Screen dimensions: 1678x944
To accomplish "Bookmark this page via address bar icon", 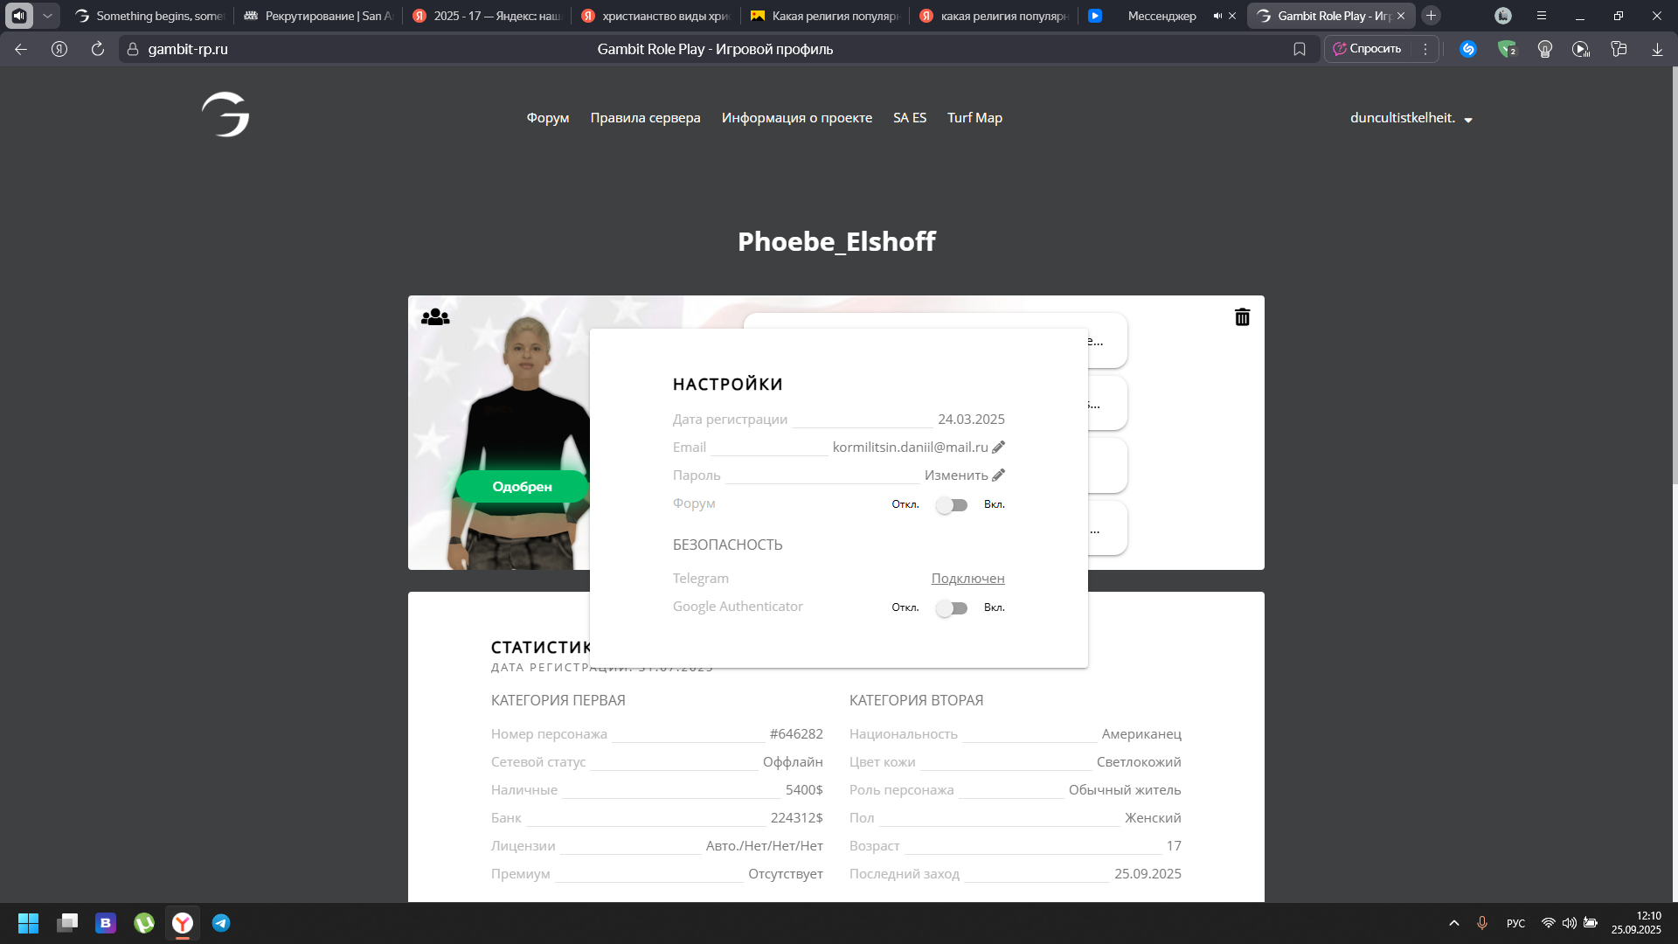I will (x=1300, y=50).
